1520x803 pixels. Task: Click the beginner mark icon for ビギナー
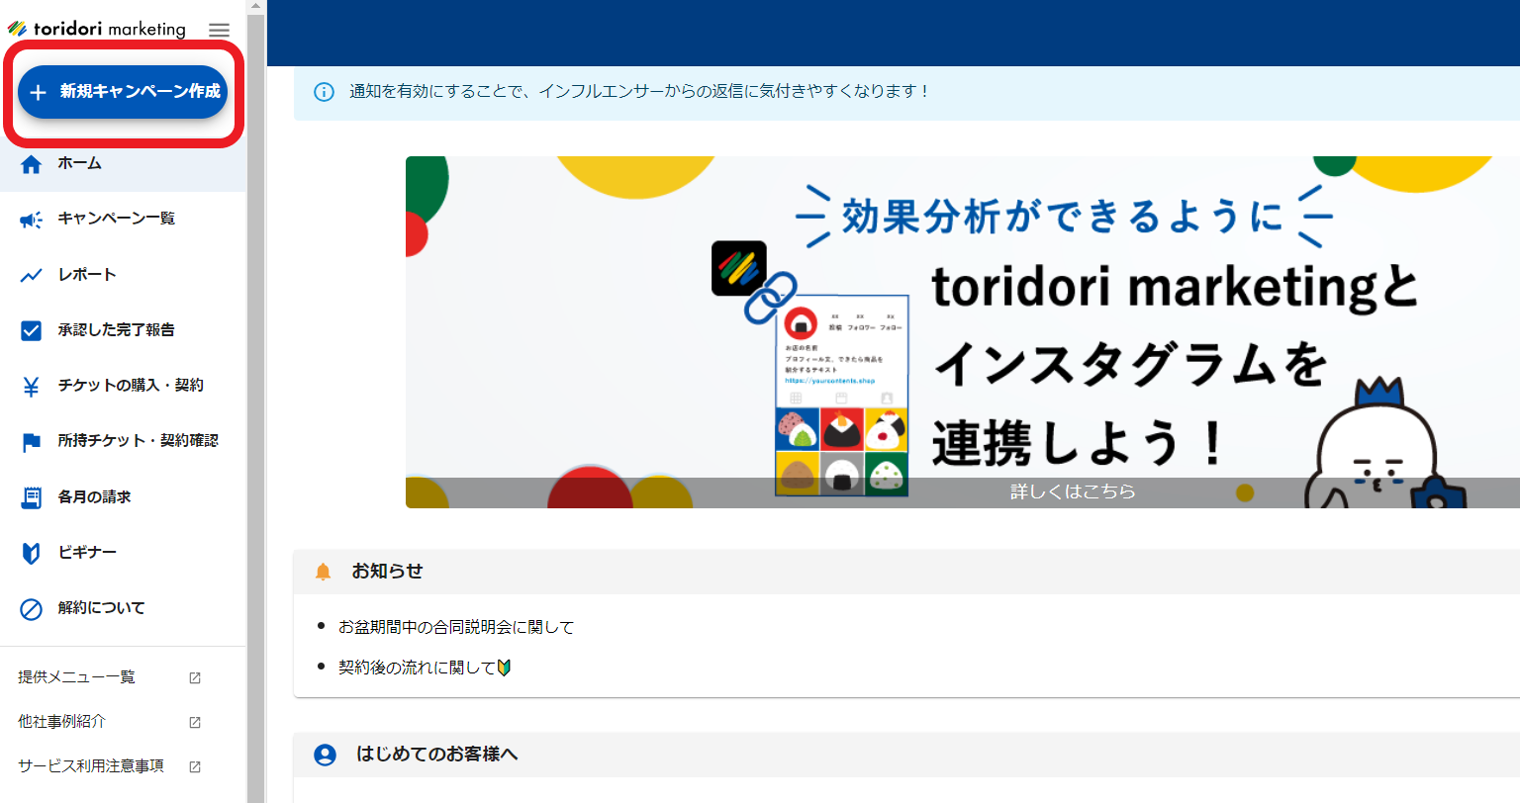click(x=32, y=553)
